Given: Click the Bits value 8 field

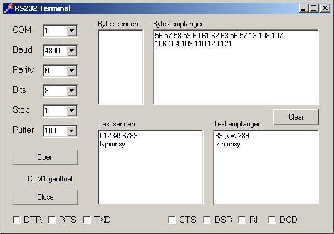Looking at the screenshot, I should click(55, 91).
